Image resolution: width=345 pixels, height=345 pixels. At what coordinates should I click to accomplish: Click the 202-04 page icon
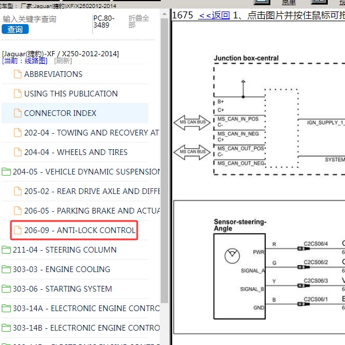[18, 133]
